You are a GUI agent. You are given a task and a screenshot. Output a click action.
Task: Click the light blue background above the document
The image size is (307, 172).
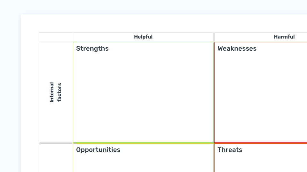(x=153, y=7)
